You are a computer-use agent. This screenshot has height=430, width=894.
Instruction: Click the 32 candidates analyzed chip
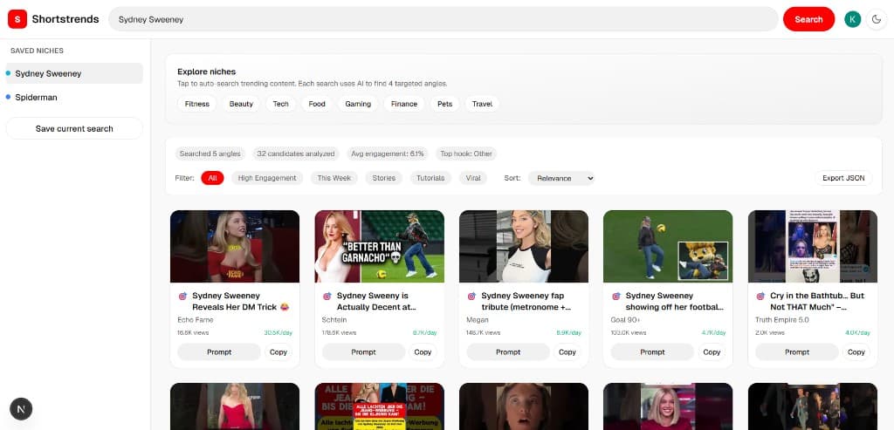click(296, 154)
